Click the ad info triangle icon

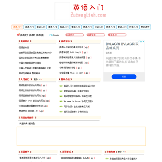tap(139, 41)
